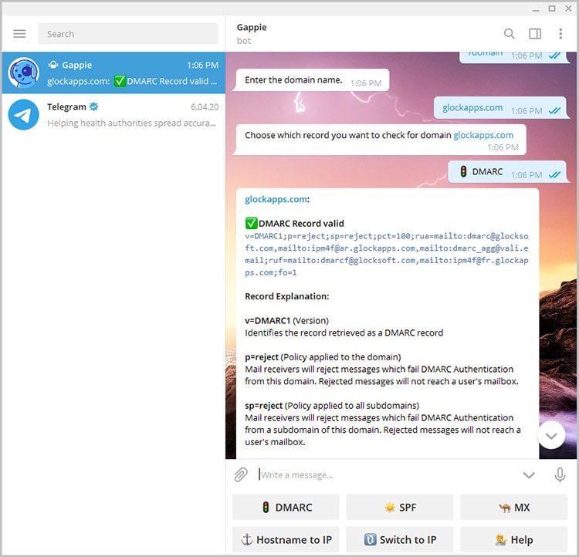This screenshot has height=557, width=579.
Task: Click the 'v=DMARC1 (Version)' line
Action: [x=286, y=320]
